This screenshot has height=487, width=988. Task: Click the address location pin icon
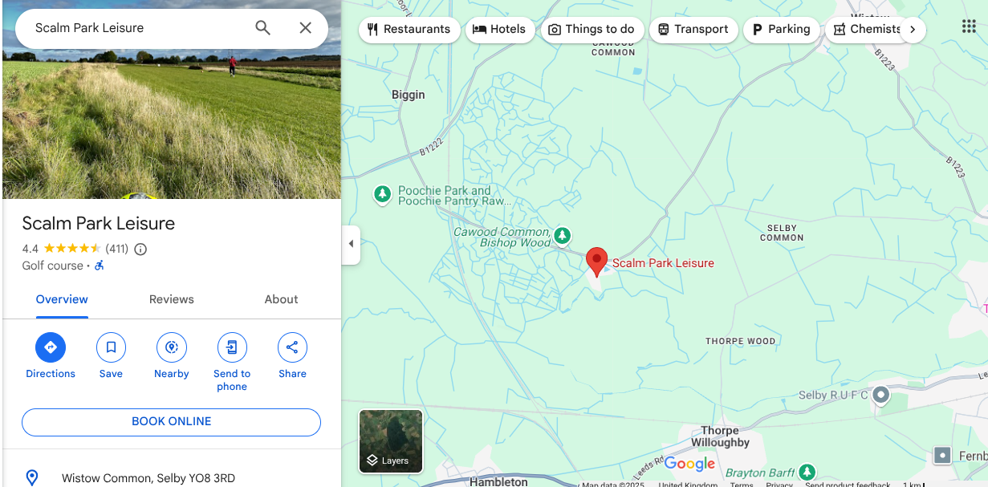point(32,478)
